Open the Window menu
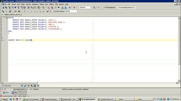This screenshot has height=101, width=181. click(62, 4)
